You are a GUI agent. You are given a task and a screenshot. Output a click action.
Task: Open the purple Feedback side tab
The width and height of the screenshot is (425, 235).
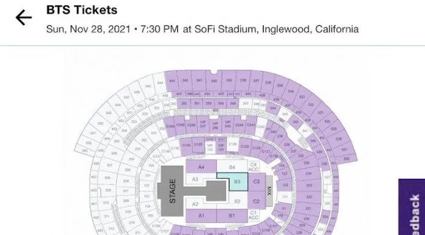click(x=412, y=207)
